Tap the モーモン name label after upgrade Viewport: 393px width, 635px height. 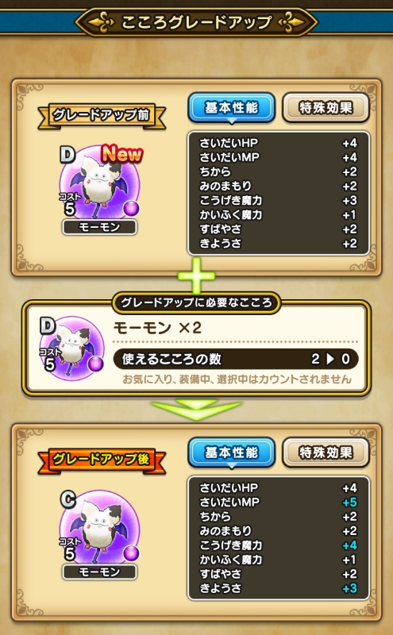(100, 571)
